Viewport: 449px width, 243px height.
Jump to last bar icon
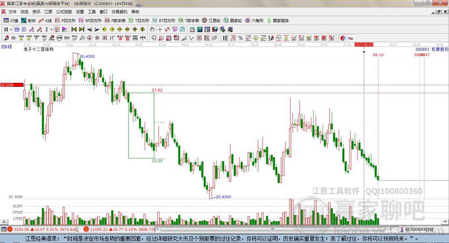[x=82, y=29]
